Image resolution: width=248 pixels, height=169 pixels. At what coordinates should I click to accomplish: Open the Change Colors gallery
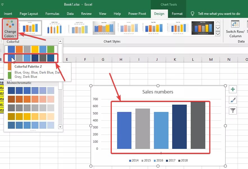10,28
